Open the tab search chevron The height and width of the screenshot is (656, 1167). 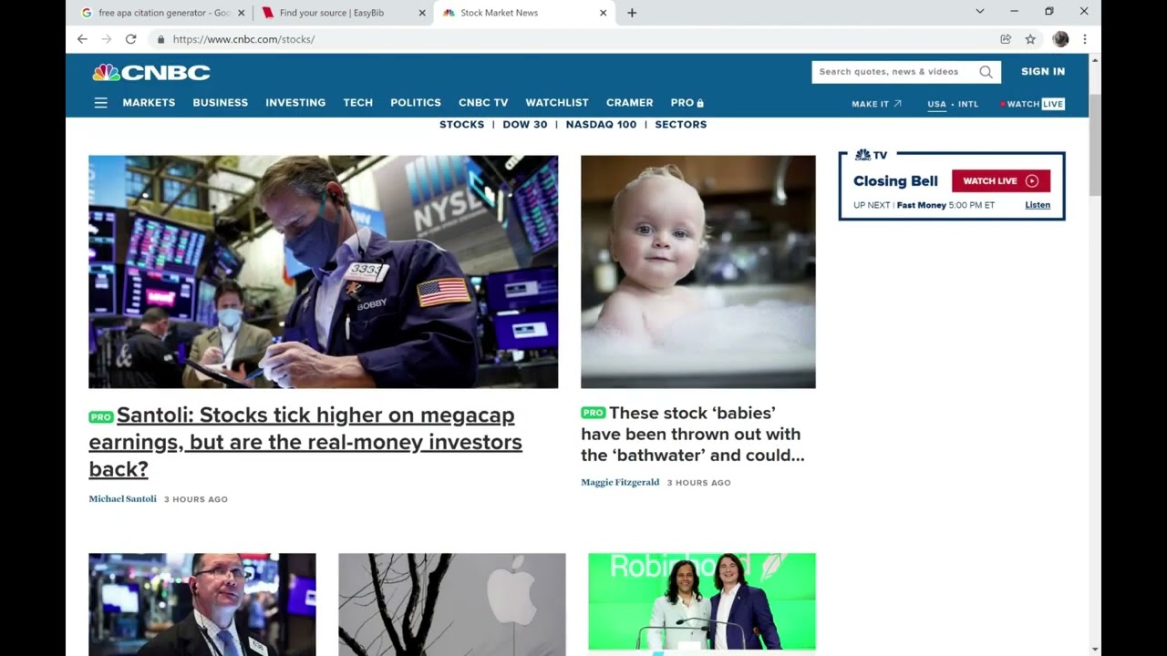click(980, 12)
